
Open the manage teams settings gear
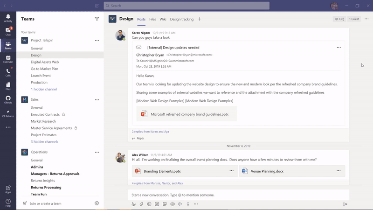97,203
